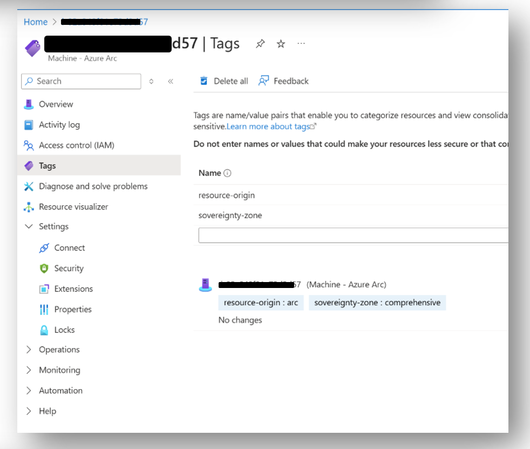The width and height of the screenshot is (530, 449).
Task: Mark resource as favorite with star
Action: (281, 44)
